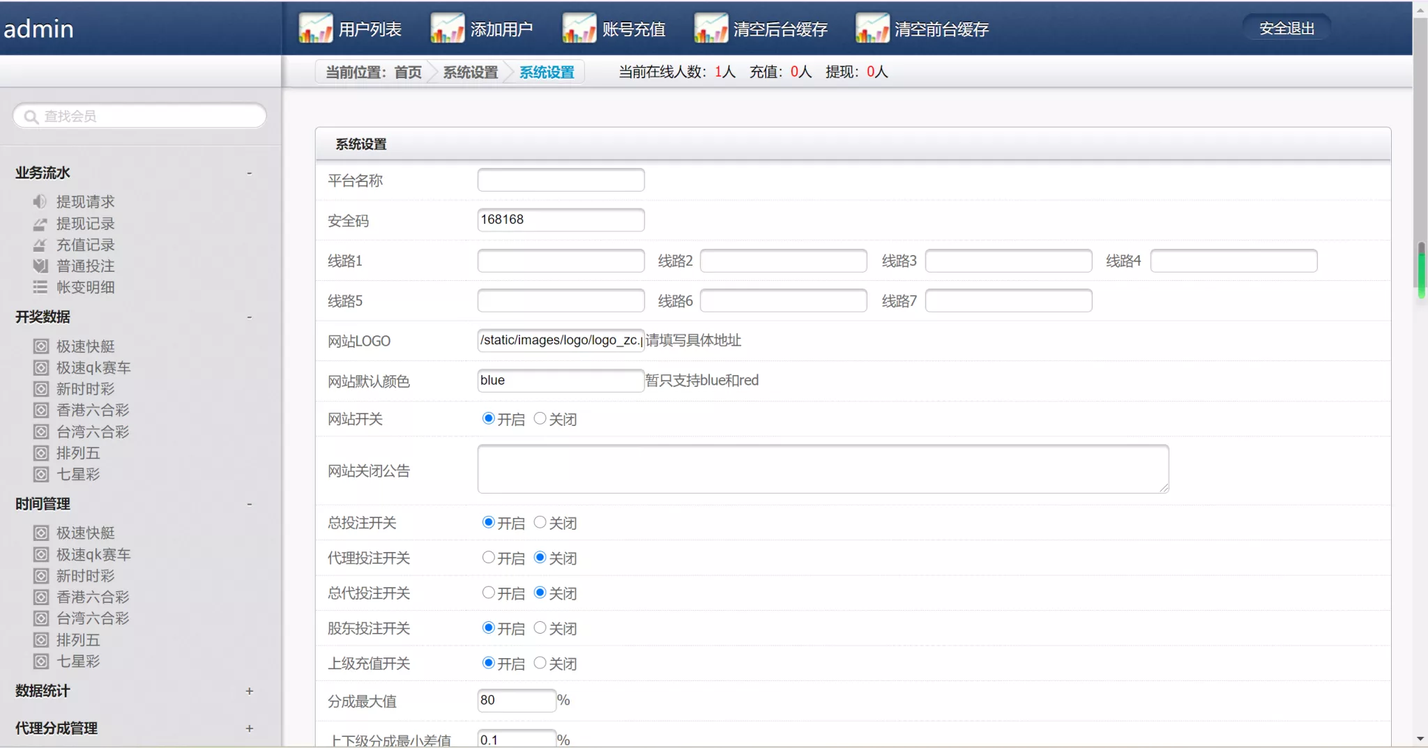Click the 安全退出 button
This screenshot has height=748, width=1428.
click(x=1286, y=28)
